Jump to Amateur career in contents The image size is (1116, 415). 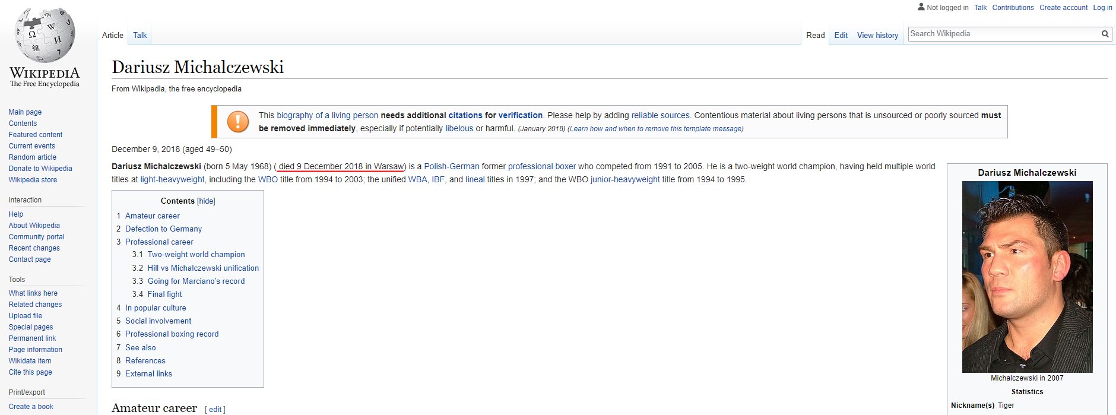point(153,216)
